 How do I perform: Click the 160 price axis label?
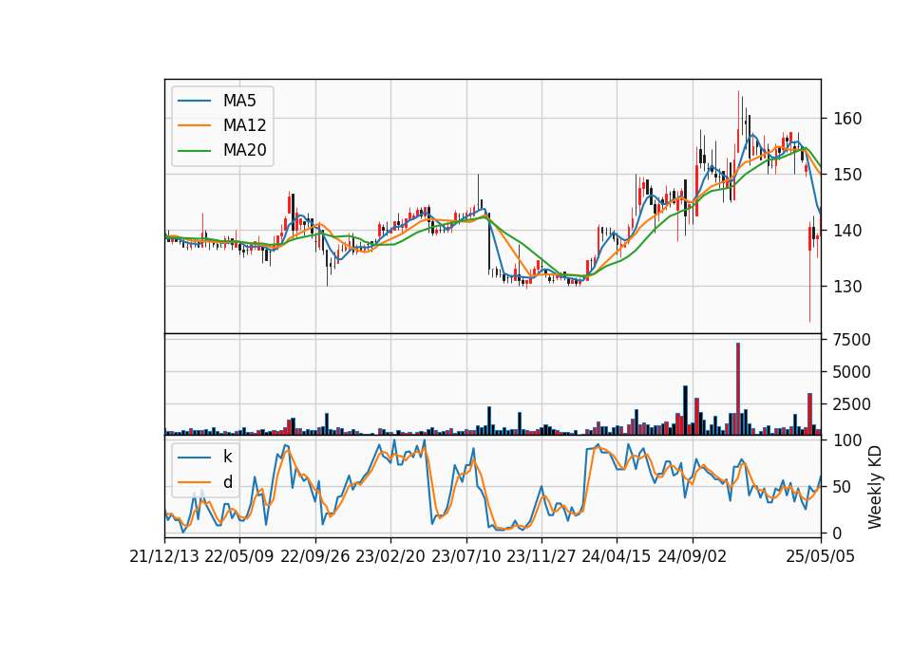point(847,119)
